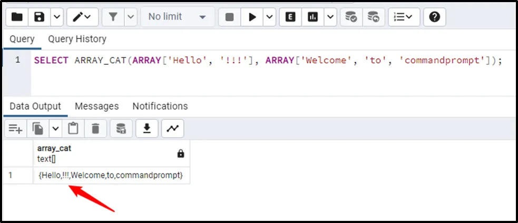
Task: Expand the Execute options dropdown arrow
Action: tap(270, 17)
